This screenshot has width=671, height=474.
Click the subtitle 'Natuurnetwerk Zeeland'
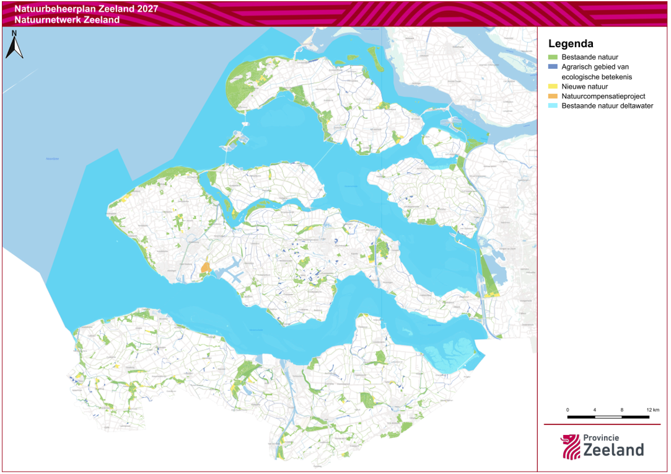point(67,20)
